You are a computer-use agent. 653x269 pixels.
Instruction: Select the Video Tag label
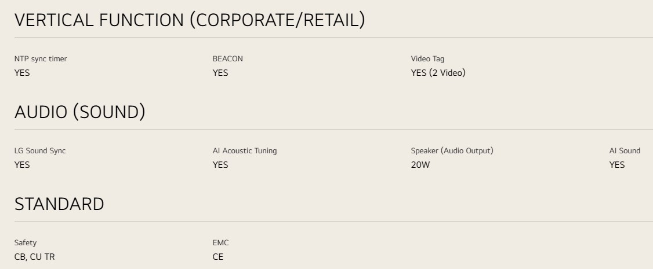(428, 59)
